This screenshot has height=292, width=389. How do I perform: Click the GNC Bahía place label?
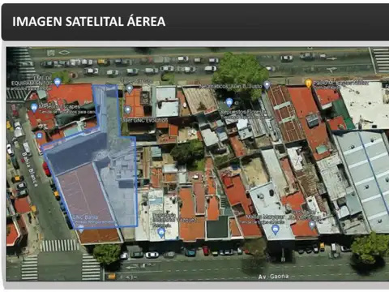tap(85, 217)
